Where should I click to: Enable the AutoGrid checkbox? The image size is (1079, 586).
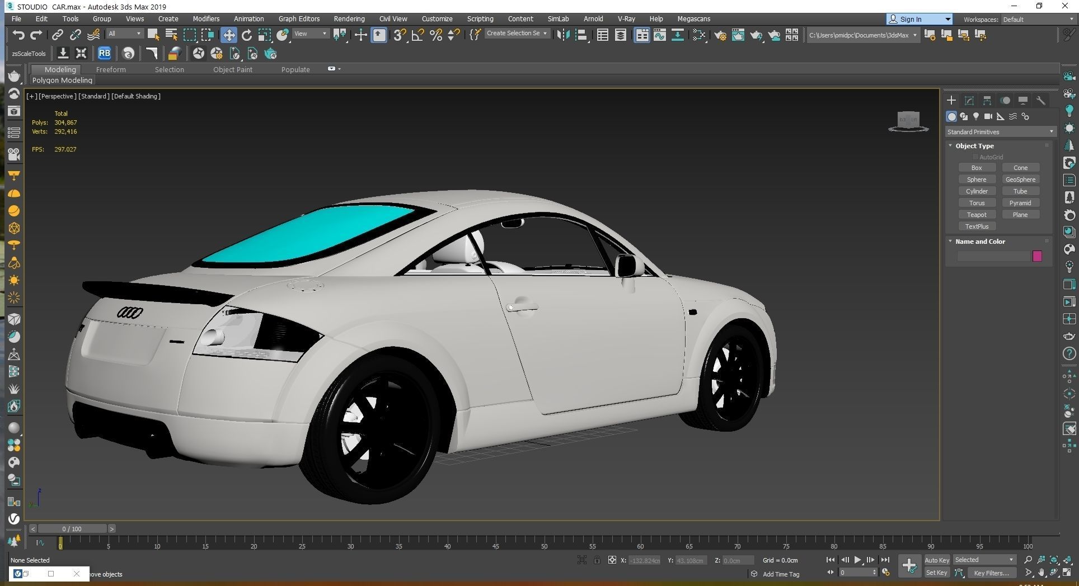975,157
